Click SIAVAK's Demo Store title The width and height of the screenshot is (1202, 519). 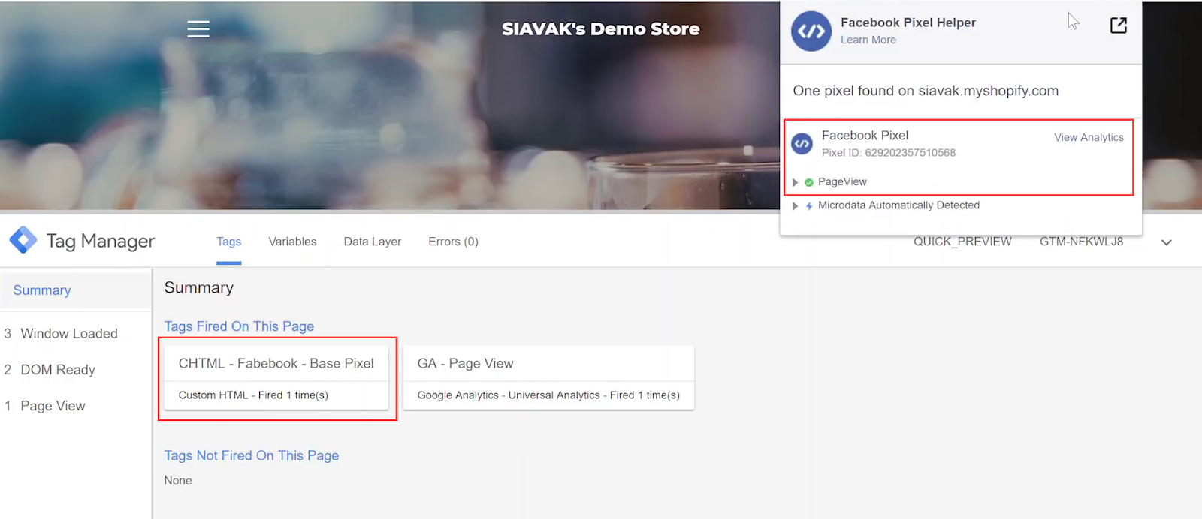(601, 29)
